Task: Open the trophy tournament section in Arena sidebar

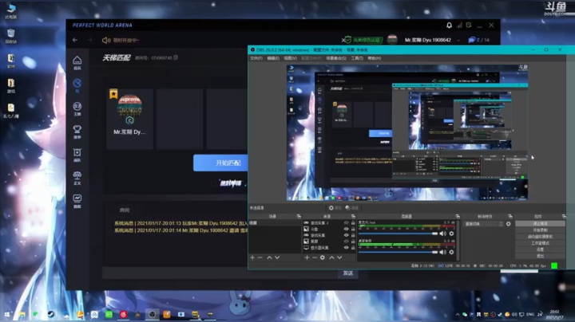Action: click(x=77, y=132)
